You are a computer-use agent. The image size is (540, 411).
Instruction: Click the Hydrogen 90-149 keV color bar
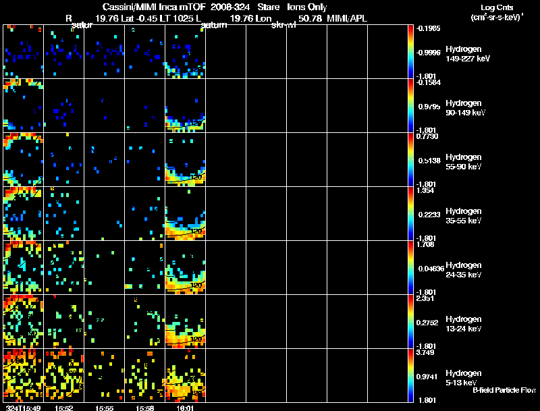click(410, 106)
